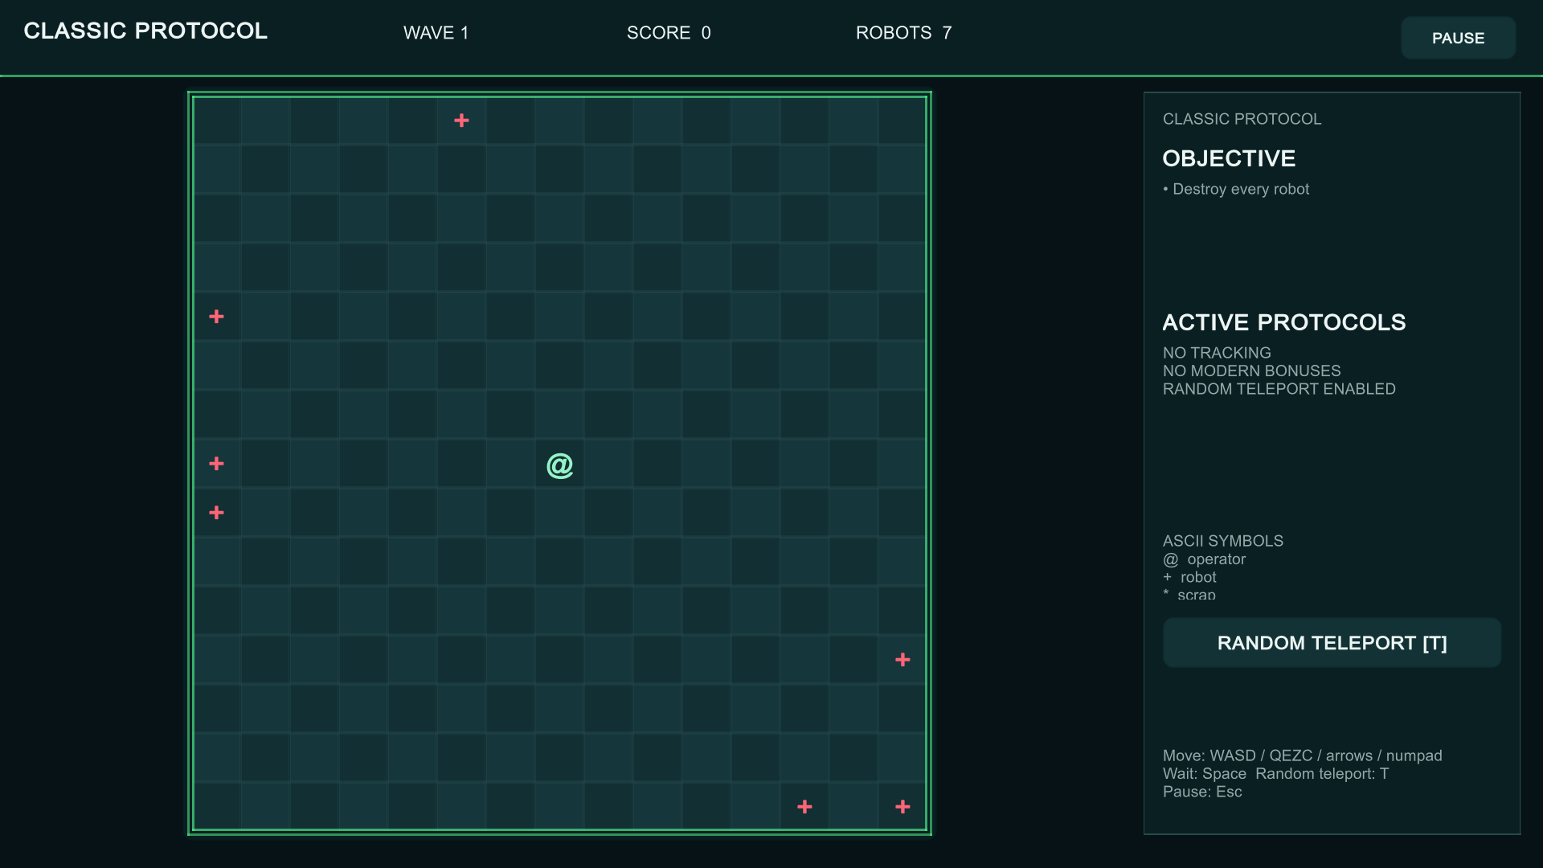Click the grid cell directly right of operator
Viewport: 1543px width, 868px height.
point(608,464)
